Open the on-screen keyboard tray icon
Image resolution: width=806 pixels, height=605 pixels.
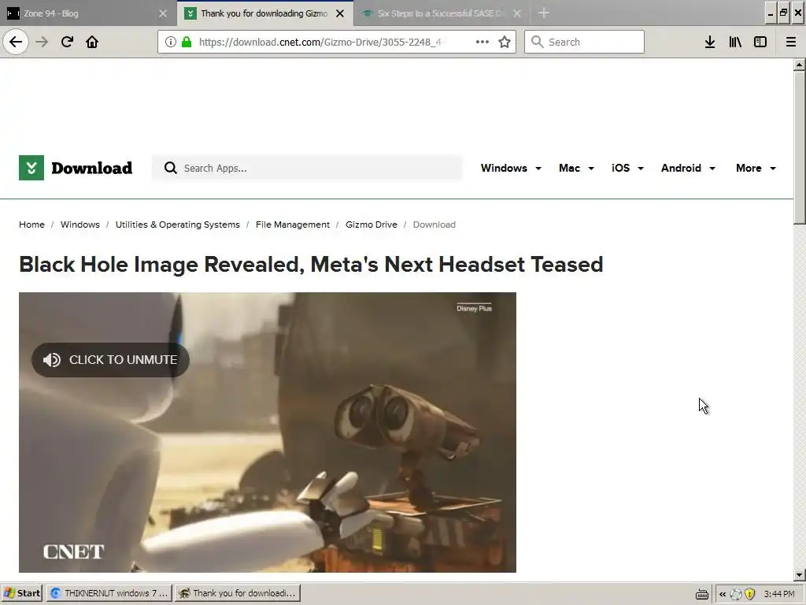702,594
